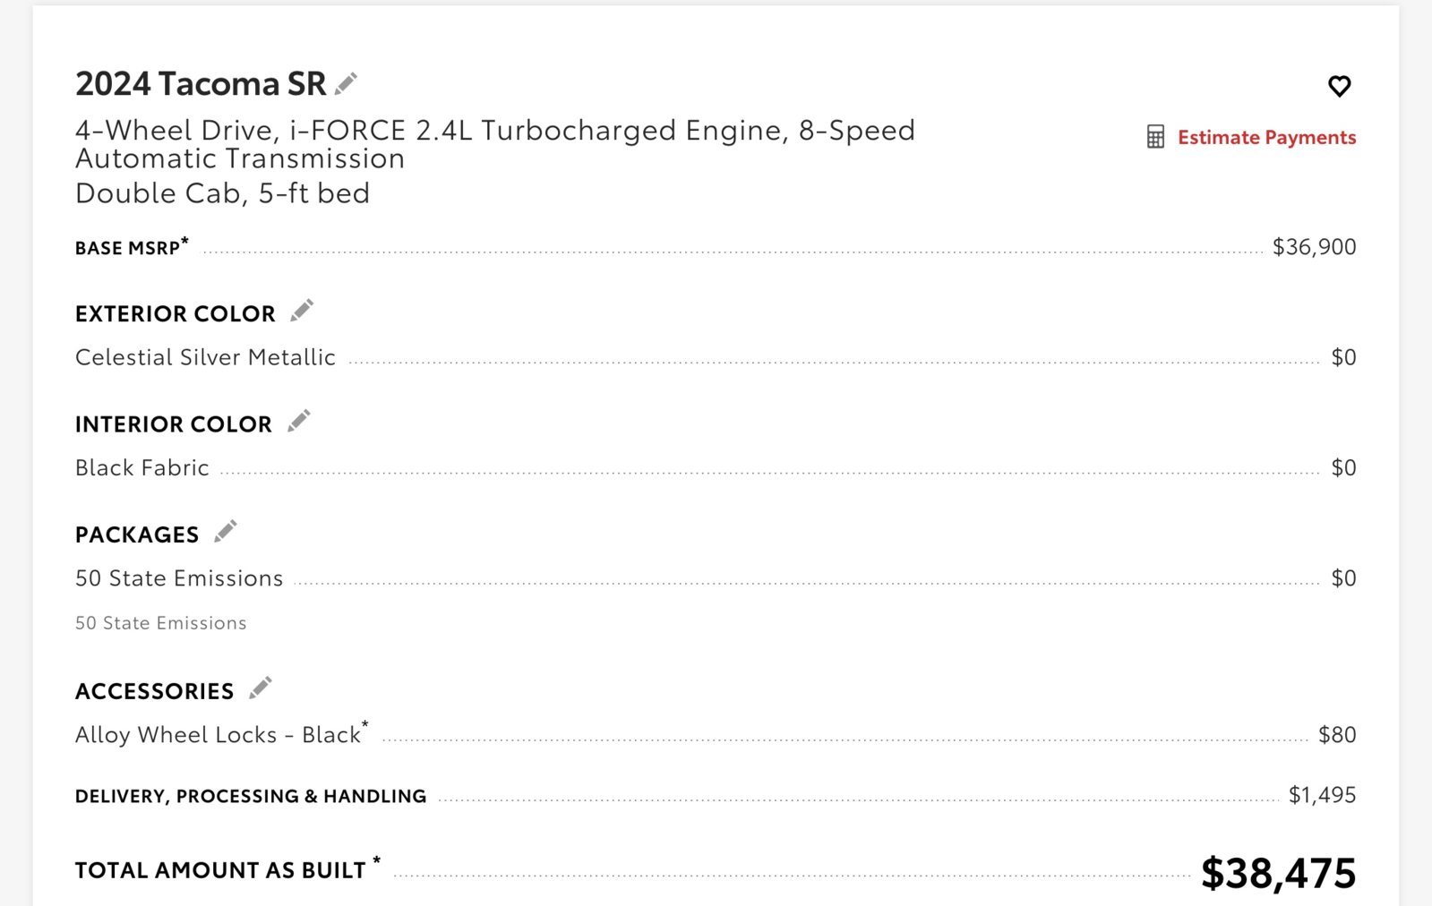Save build with the heart icon
The height and width of the screenshot is (906, 1432).
(1339, 86)
